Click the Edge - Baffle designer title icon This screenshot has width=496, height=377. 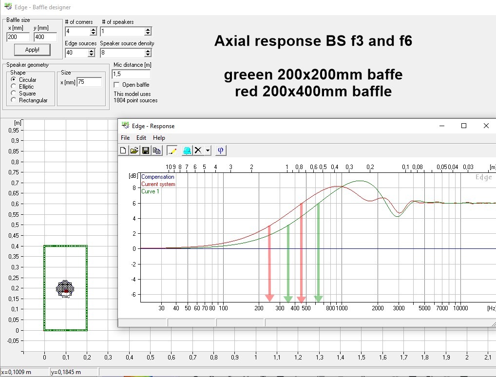point(8,7)
